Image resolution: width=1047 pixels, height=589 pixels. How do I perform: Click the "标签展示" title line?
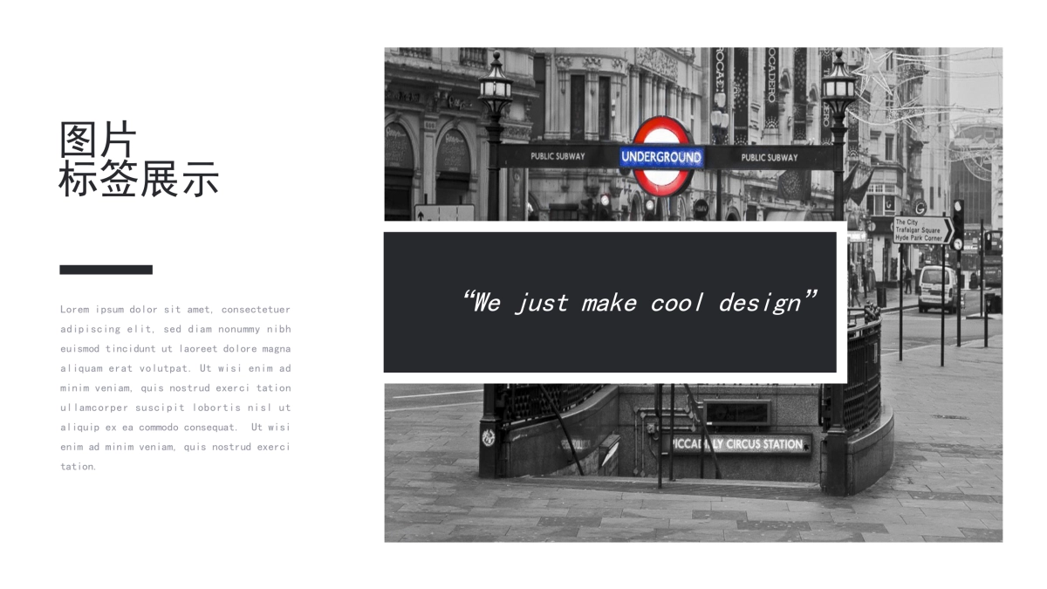pyautogui.click(x=138, y=180)
